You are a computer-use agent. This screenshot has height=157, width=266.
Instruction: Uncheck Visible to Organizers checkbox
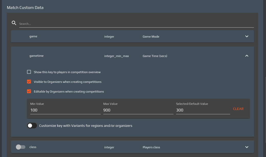tap(29, 82)
